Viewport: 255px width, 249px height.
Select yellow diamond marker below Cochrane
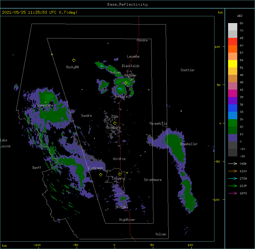pyautogui.click(x=101, y=175)
